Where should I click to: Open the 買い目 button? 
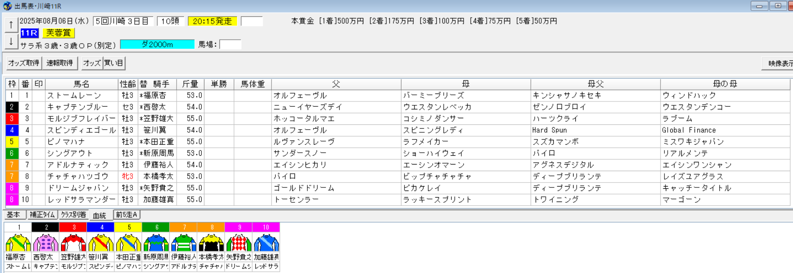coord(114,63)
